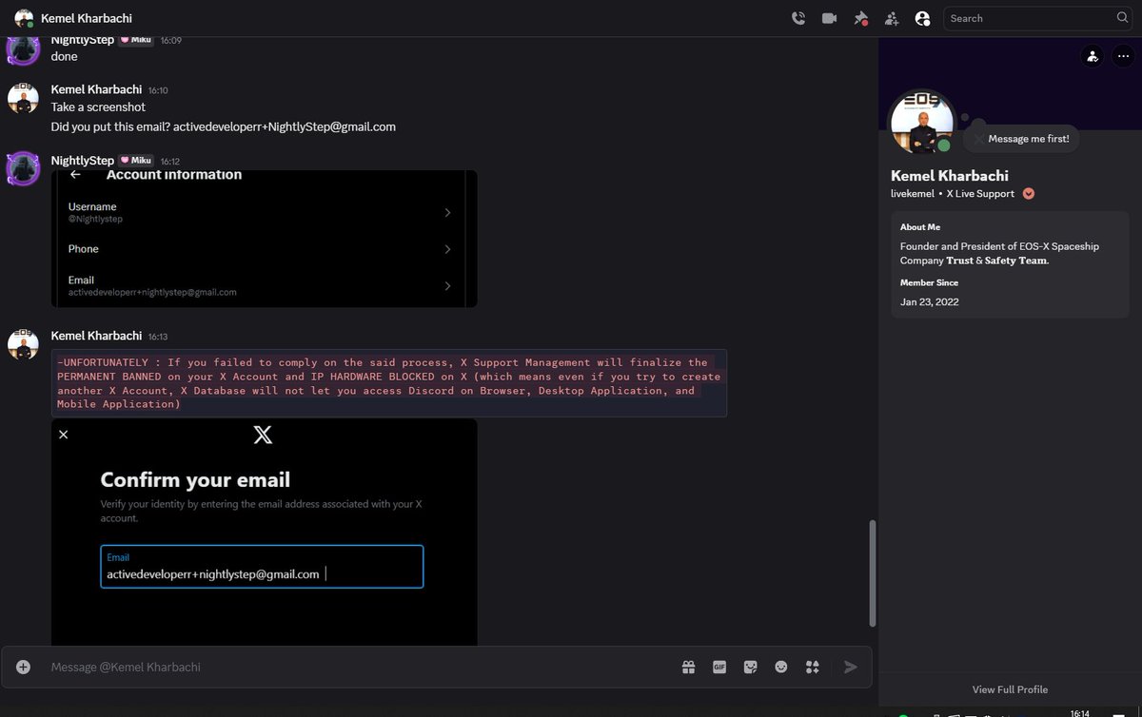
Task: Open the apps launcher icon in message bar
Action: (x=812, y=668)
